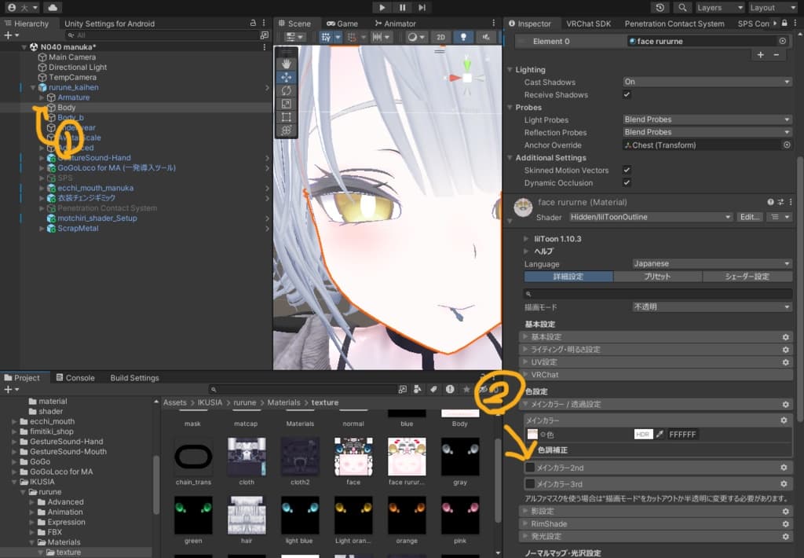Remove a material element with minus

pos(777,55)
